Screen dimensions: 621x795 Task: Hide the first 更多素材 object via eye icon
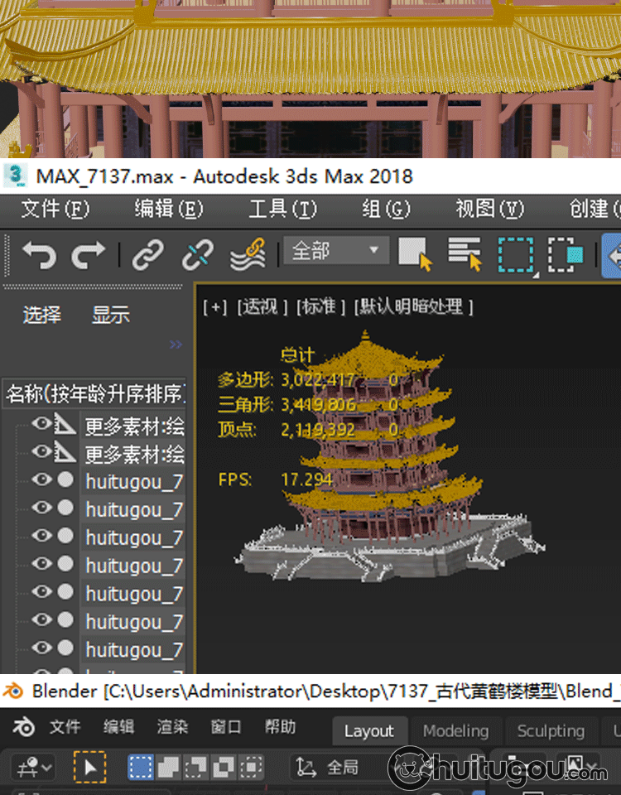tap(41, 423)
